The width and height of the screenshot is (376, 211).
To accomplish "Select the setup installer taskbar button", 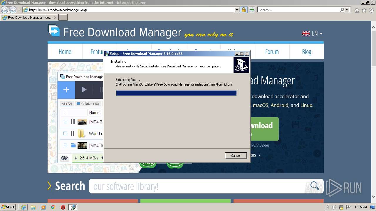I will tap(73, 207).
